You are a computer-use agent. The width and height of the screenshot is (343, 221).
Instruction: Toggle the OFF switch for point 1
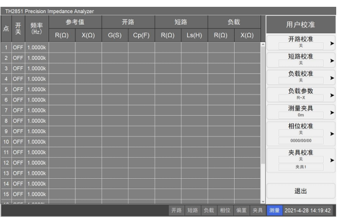click(x=18, y=47)
